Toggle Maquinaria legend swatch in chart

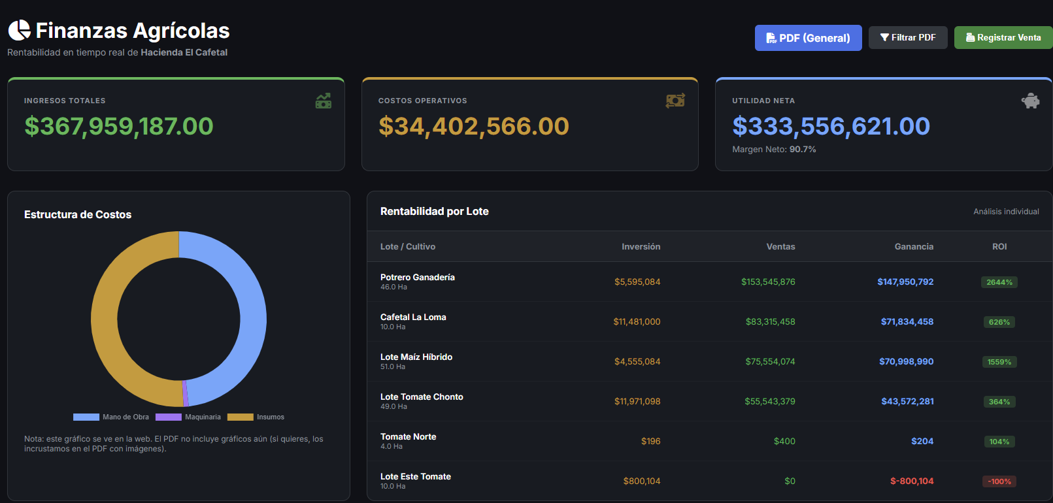tap(168, 417)
